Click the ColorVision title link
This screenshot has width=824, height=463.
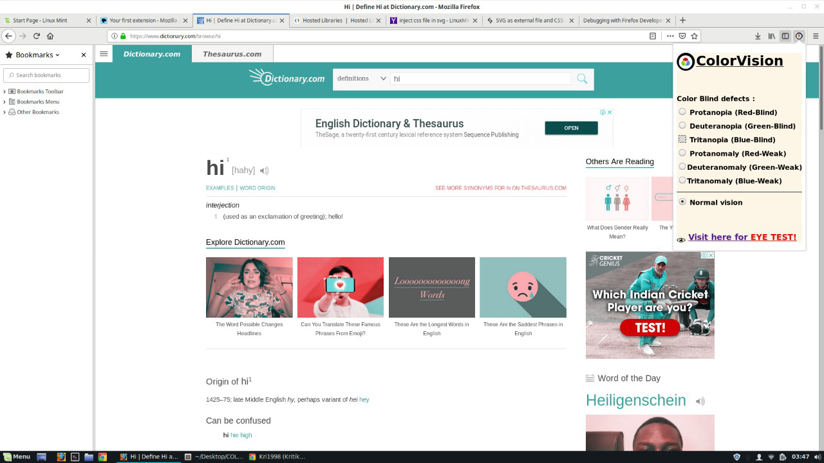tap(740, 60)
